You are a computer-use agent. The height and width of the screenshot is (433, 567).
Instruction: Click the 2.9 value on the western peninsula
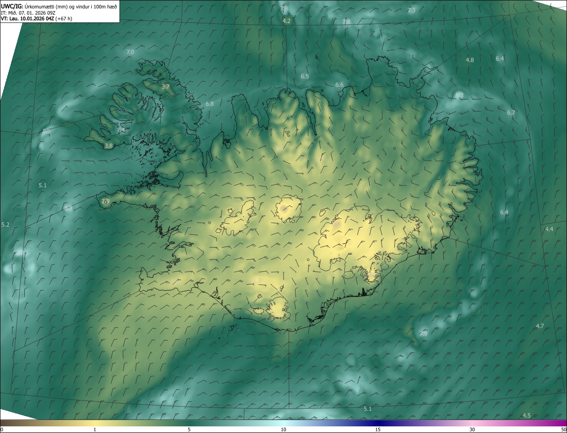tap(105, 201)
